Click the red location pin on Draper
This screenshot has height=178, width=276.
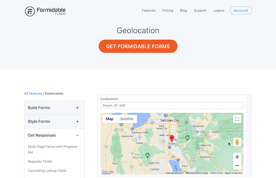pos(172,139)
